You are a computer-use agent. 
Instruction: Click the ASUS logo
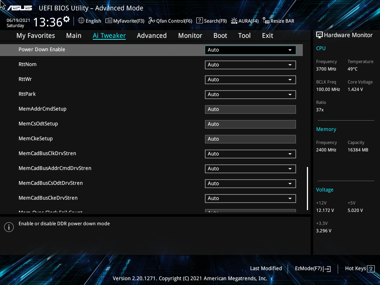(x=20, y=7)
